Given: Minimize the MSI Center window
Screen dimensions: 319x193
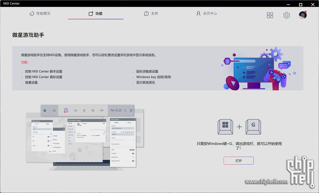Looking at the screenshot, I should click(x=288, y=4).
